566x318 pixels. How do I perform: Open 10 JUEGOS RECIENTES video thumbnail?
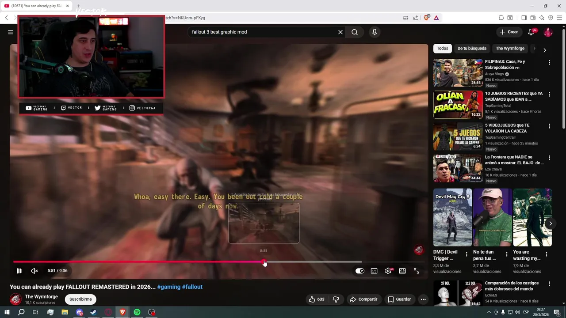(x=458, y=105)
